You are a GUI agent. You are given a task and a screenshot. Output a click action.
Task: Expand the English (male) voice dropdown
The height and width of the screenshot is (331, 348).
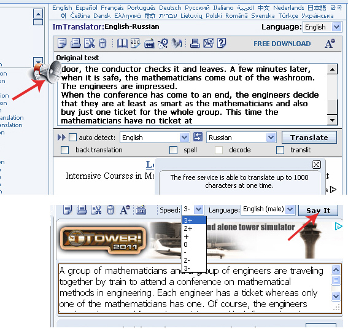click(x=268, y=209)
